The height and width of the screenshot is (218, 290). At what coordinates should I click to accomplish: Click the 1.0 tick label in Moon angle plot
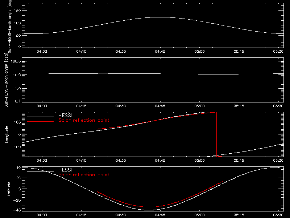pos(18,89)
